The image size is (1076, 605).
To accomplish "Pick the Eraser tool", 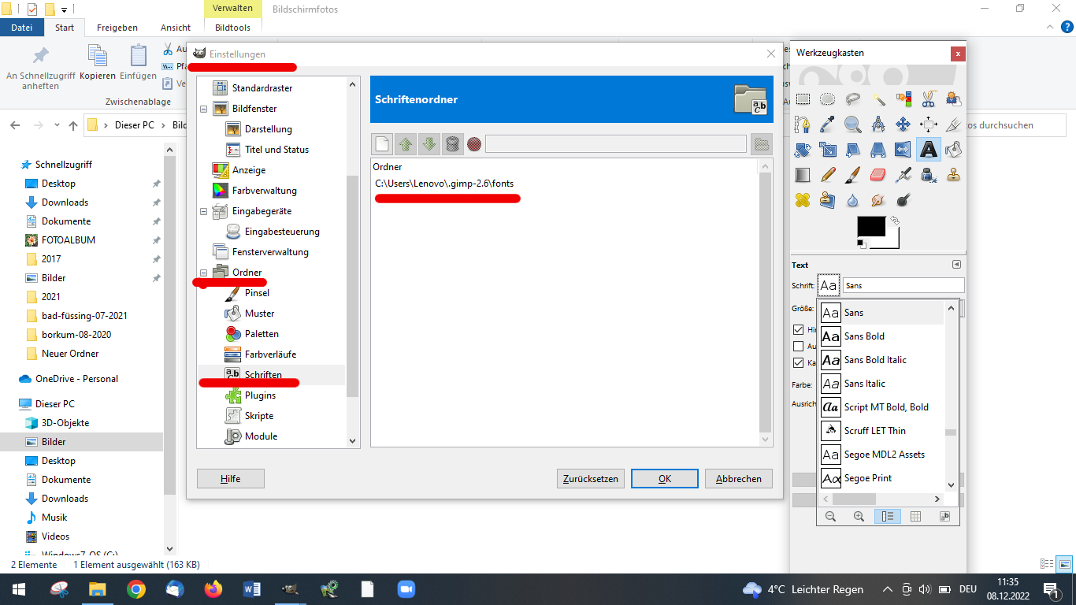I will pos(878,174).
